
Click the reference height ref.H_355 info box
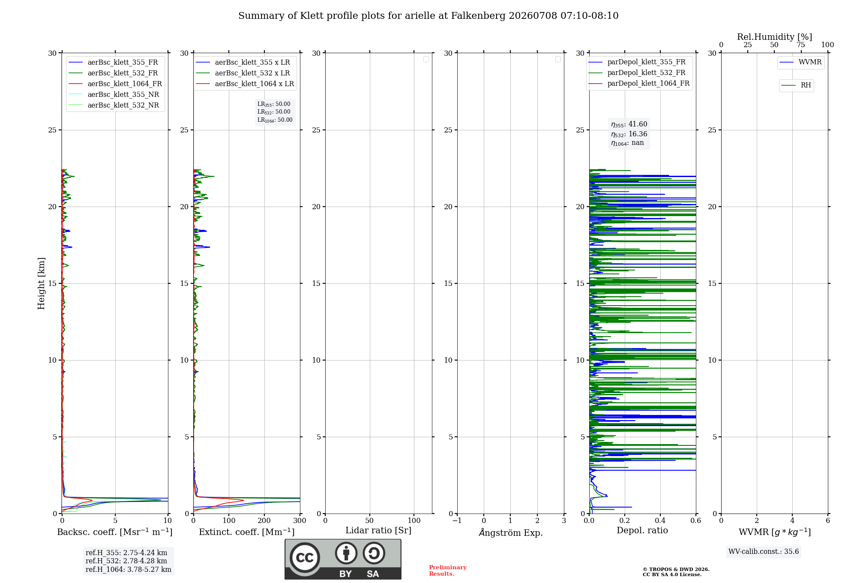coord(129,561)
